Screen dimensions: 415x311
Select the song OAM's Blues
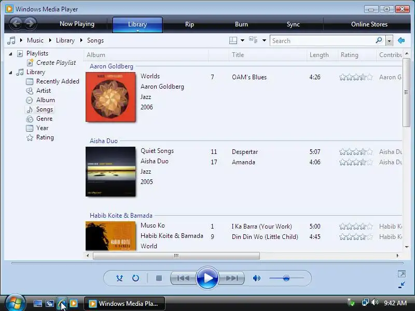point(249,77)
